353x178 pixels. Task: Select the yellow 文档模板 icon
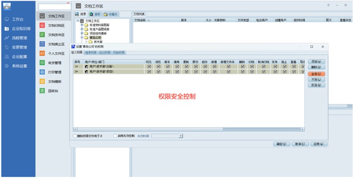click(42, 81)
